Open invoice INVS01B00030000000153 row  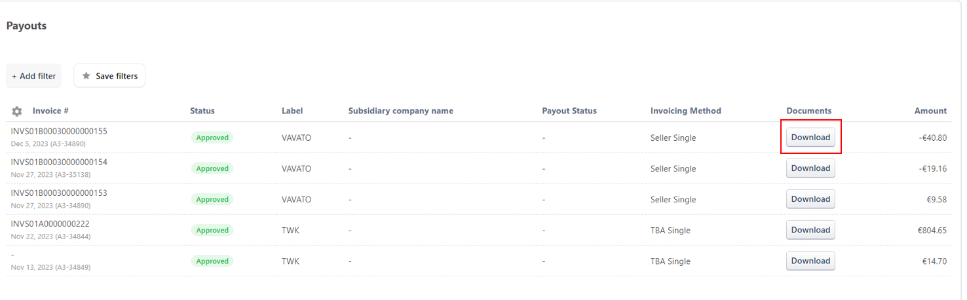point(59,193)
